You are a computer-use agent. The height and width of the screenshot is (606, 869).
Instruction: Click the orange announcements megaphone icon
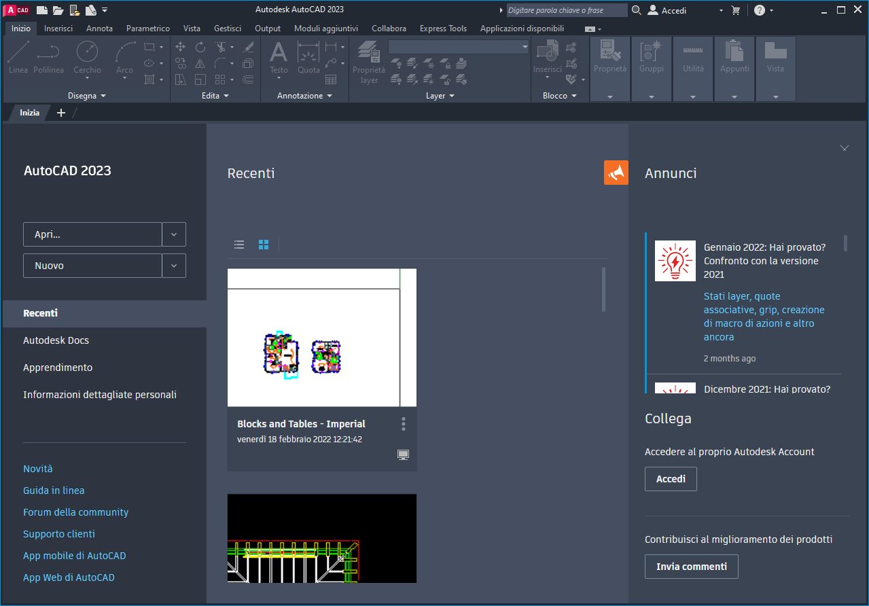[x=616, y=173]
